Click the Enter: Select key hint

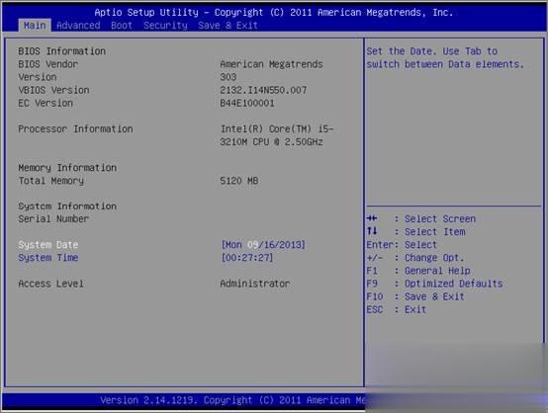[x=402, y=245]
